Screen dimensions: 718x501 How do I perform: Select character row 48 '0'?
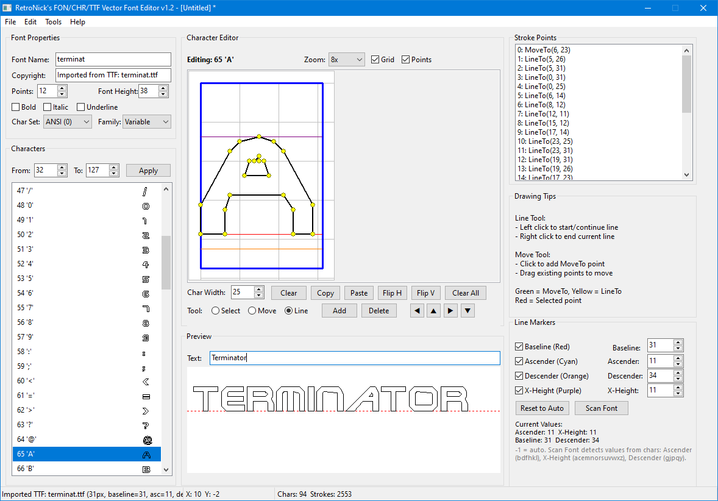pyautogui.click(x=87, y=205)
